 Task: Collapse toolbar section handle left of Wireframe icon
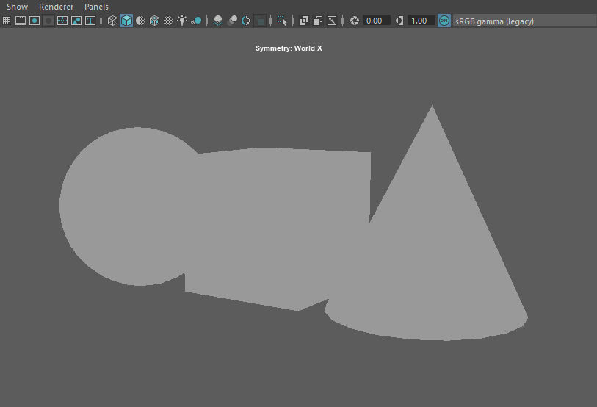click(101, 21)
